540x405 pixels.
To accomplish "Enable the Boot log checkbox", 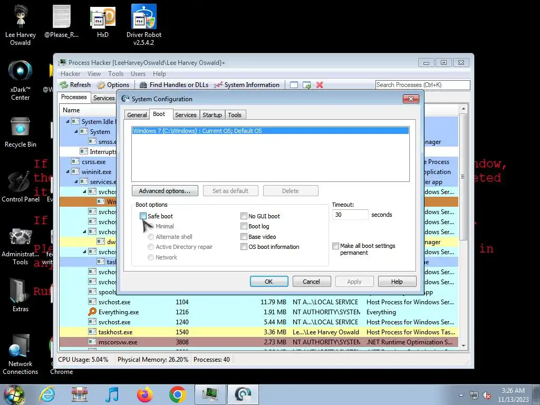I will point(244,226).
